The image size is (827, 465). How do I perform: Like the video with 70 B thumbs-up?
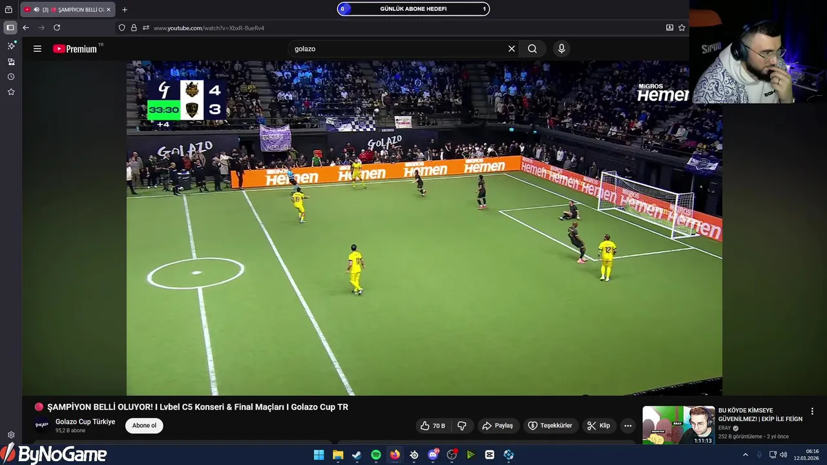pyautogui.click(x=433, y=426)
